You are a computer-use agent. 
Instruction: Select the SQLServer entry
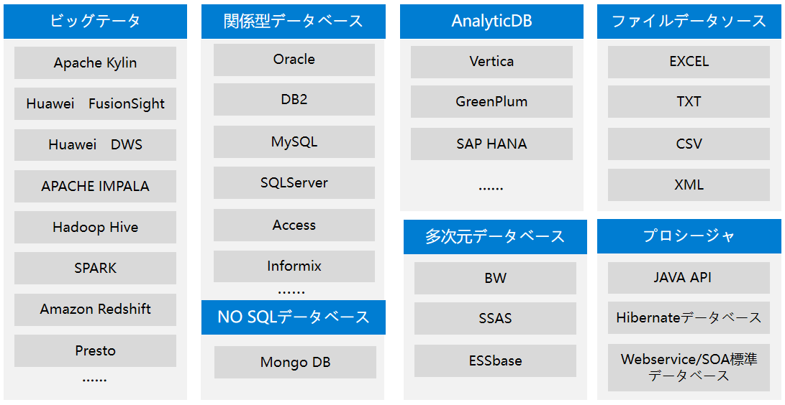(294, 183)
